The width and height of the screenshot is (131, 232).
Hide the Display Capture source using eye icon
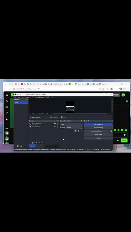click(55, 124)
